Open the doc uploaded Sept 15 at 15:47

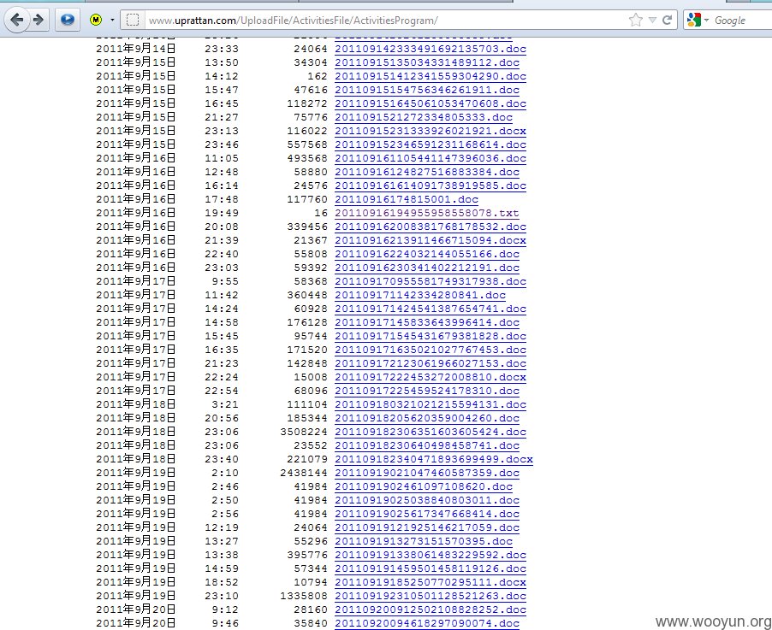[427, 90]
